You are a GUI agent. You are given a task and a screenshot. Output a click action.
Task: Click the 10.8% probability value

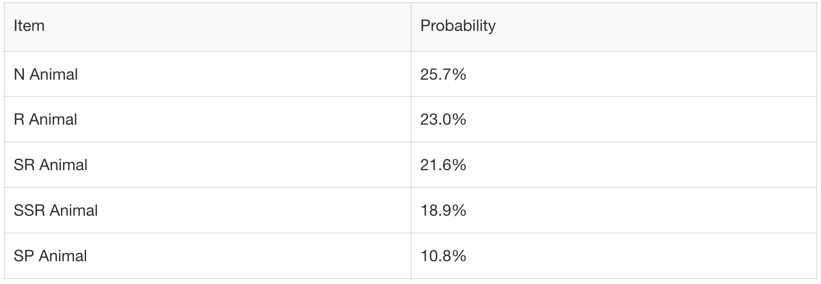point(443,256)
